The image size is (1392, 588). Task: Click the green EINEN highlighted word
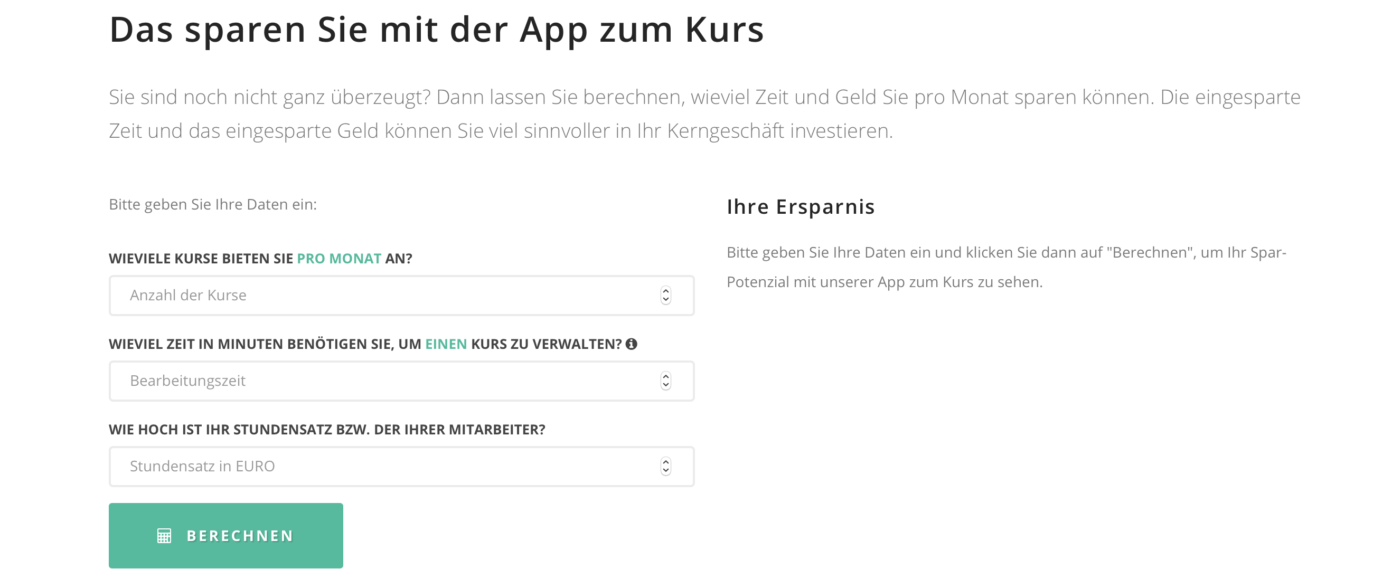click(x=446, y=344)
